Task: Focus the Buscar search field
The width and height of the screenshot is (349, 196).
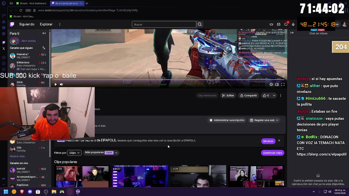Action: click(164, 24)
